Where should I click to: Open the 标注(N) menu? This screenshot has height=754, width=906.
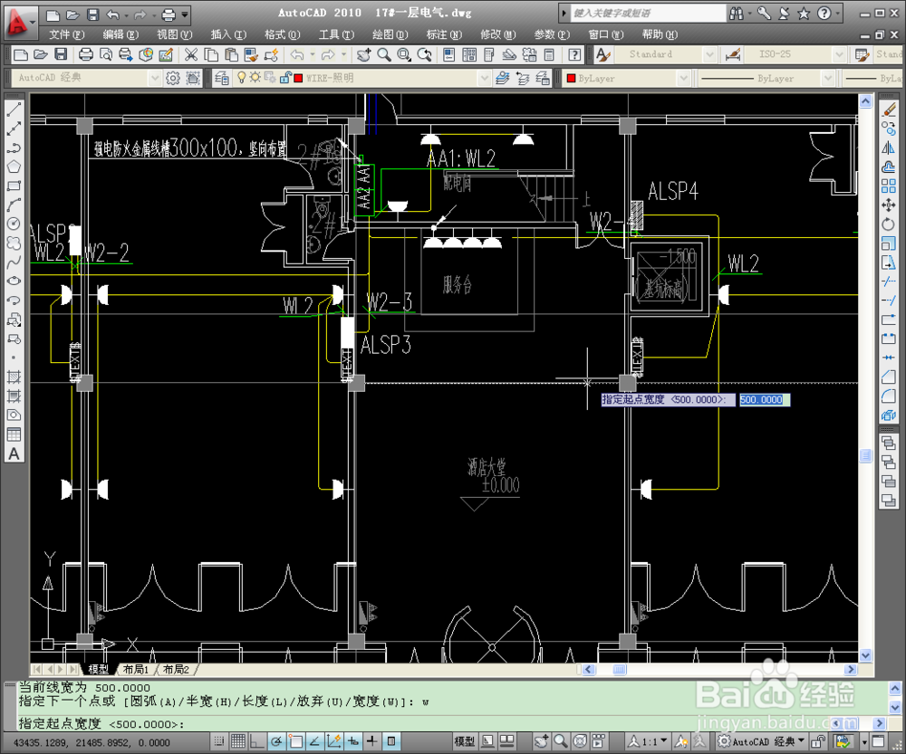pyautogui.click(x=444, y=34)
